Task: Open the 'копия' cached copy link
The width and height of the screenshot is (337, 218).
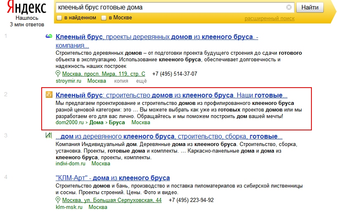Action: 121,81
